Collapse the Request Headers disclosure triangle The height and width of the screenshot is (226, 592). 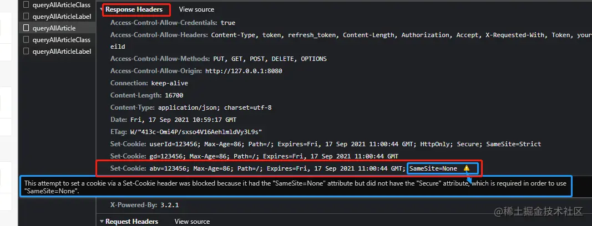(102, 222)
